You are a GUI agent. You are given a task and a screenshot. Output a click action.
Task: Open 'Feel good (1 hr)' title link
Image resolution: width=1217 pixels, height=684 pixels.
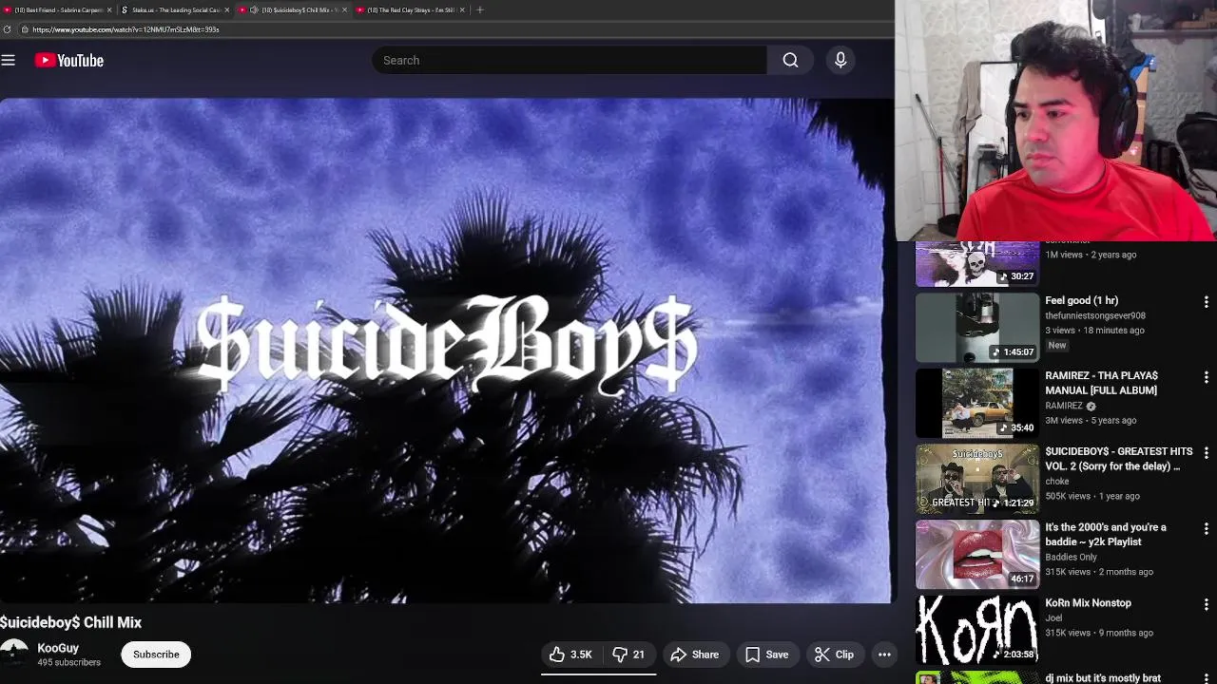1082,300
